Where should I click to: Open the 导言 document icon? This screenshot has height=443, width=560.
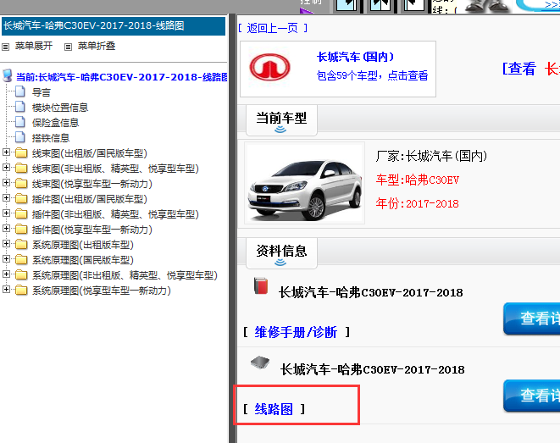[x=20, y=91]
